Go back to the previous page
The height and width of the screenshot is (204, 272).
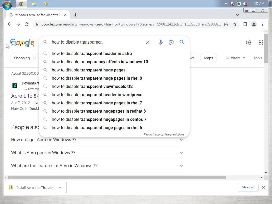[10, 24]
